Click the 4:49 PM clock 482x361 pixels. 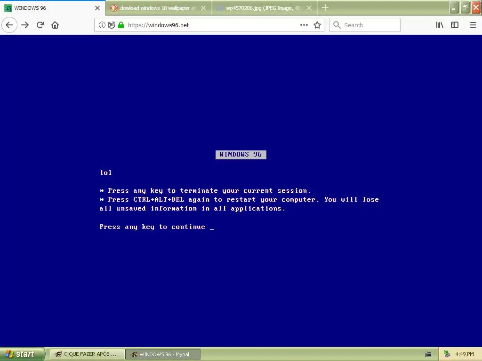coord(464,354)
